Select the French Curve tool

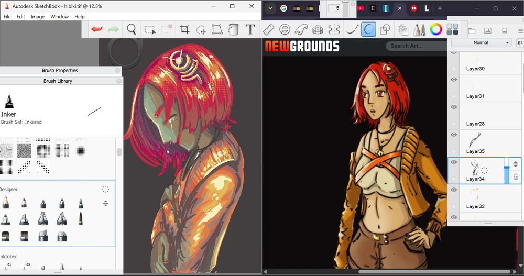click(301, 29)
